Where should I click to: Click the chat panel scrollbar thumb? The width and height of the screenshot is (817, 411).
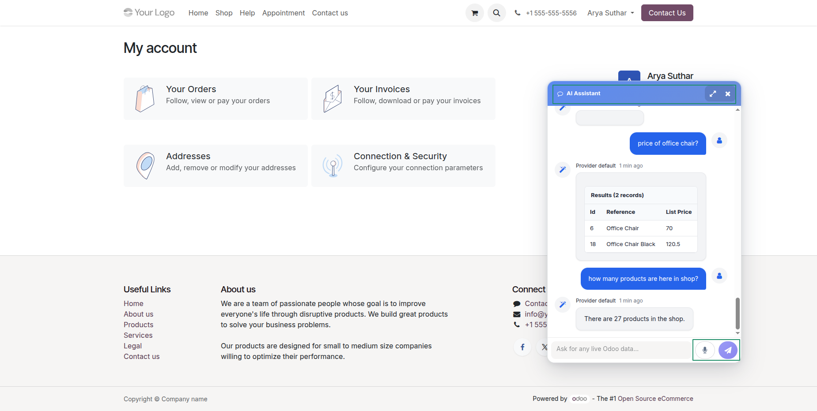tap(738, 313)
